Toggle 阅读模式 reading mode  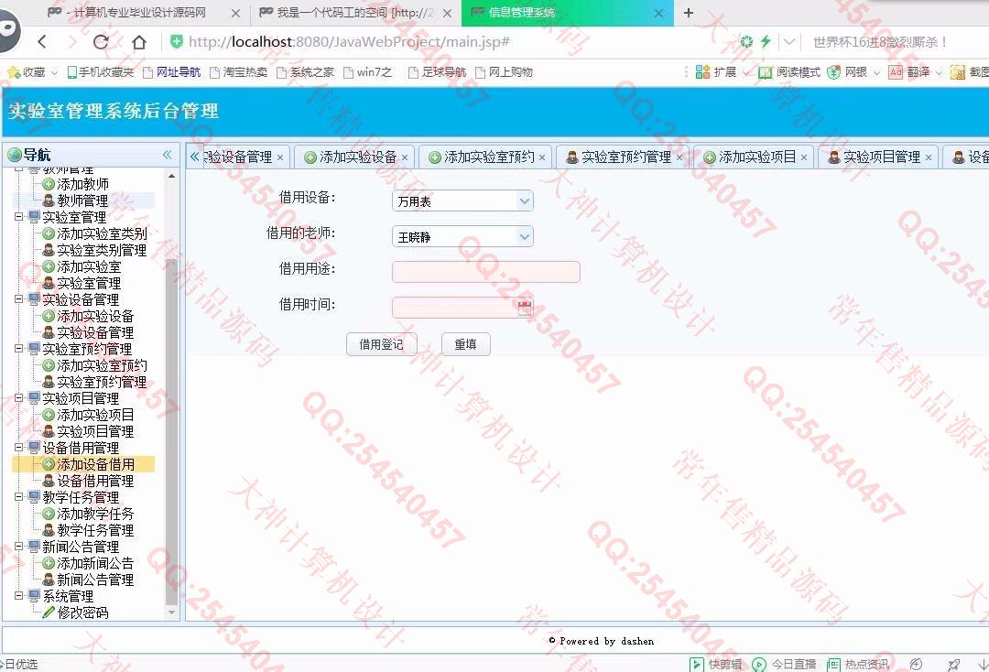coord(789,72)
